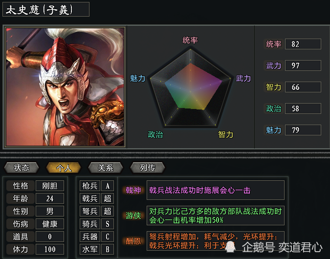The height and width of the screenshot is (259, 330).
Task: Switch to the 状态 tab
Action: pyautogui.click(x=22, y=168)
